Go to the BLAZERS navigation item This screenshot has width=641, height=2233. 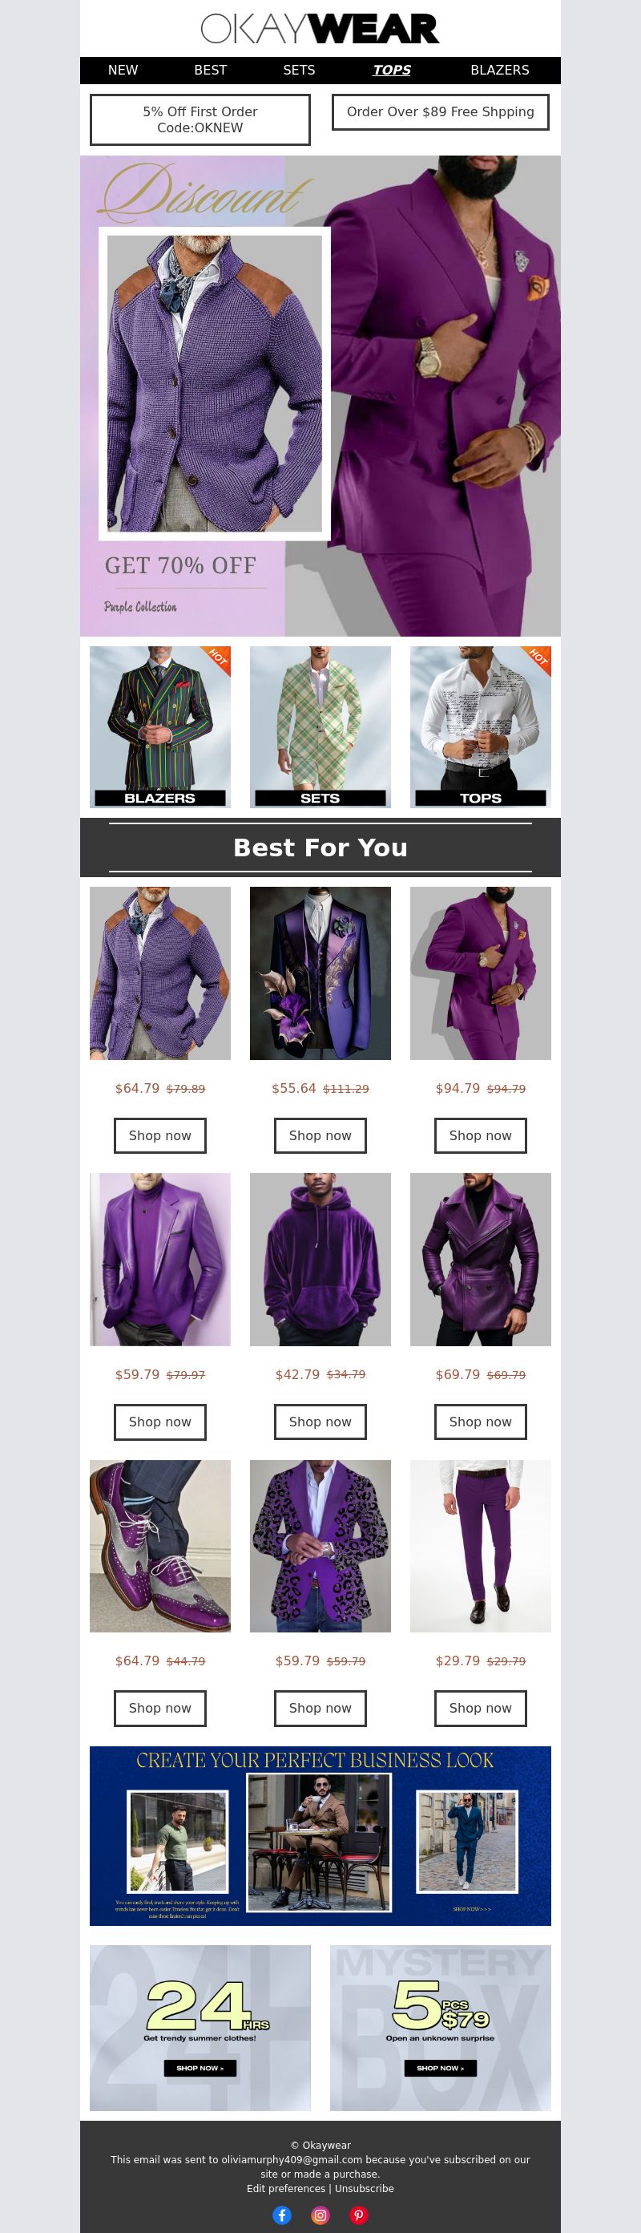click(500, 71)
